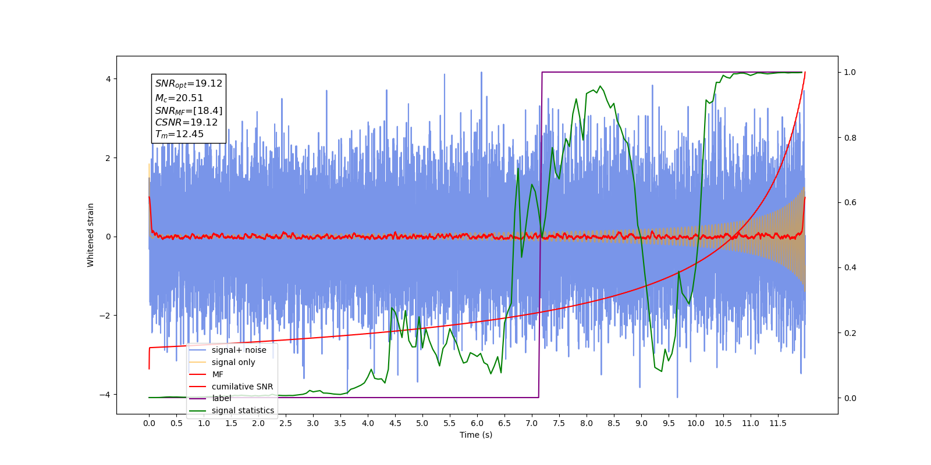Click x-axis tick label 6.5

(x=504, y=423)
